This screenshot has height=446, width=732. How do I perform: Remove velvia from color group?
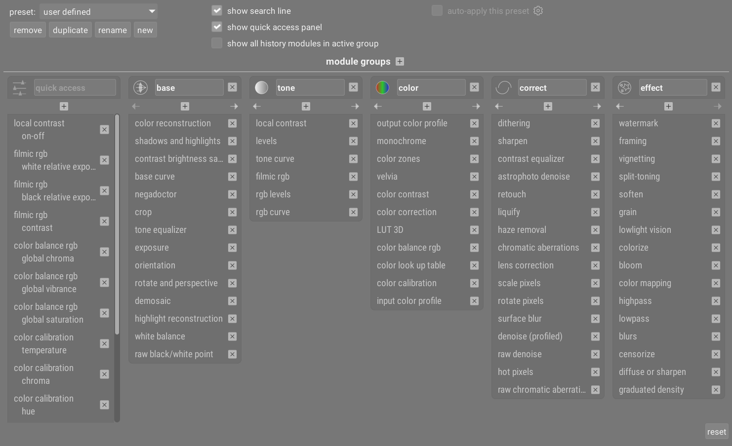[474, 177]
